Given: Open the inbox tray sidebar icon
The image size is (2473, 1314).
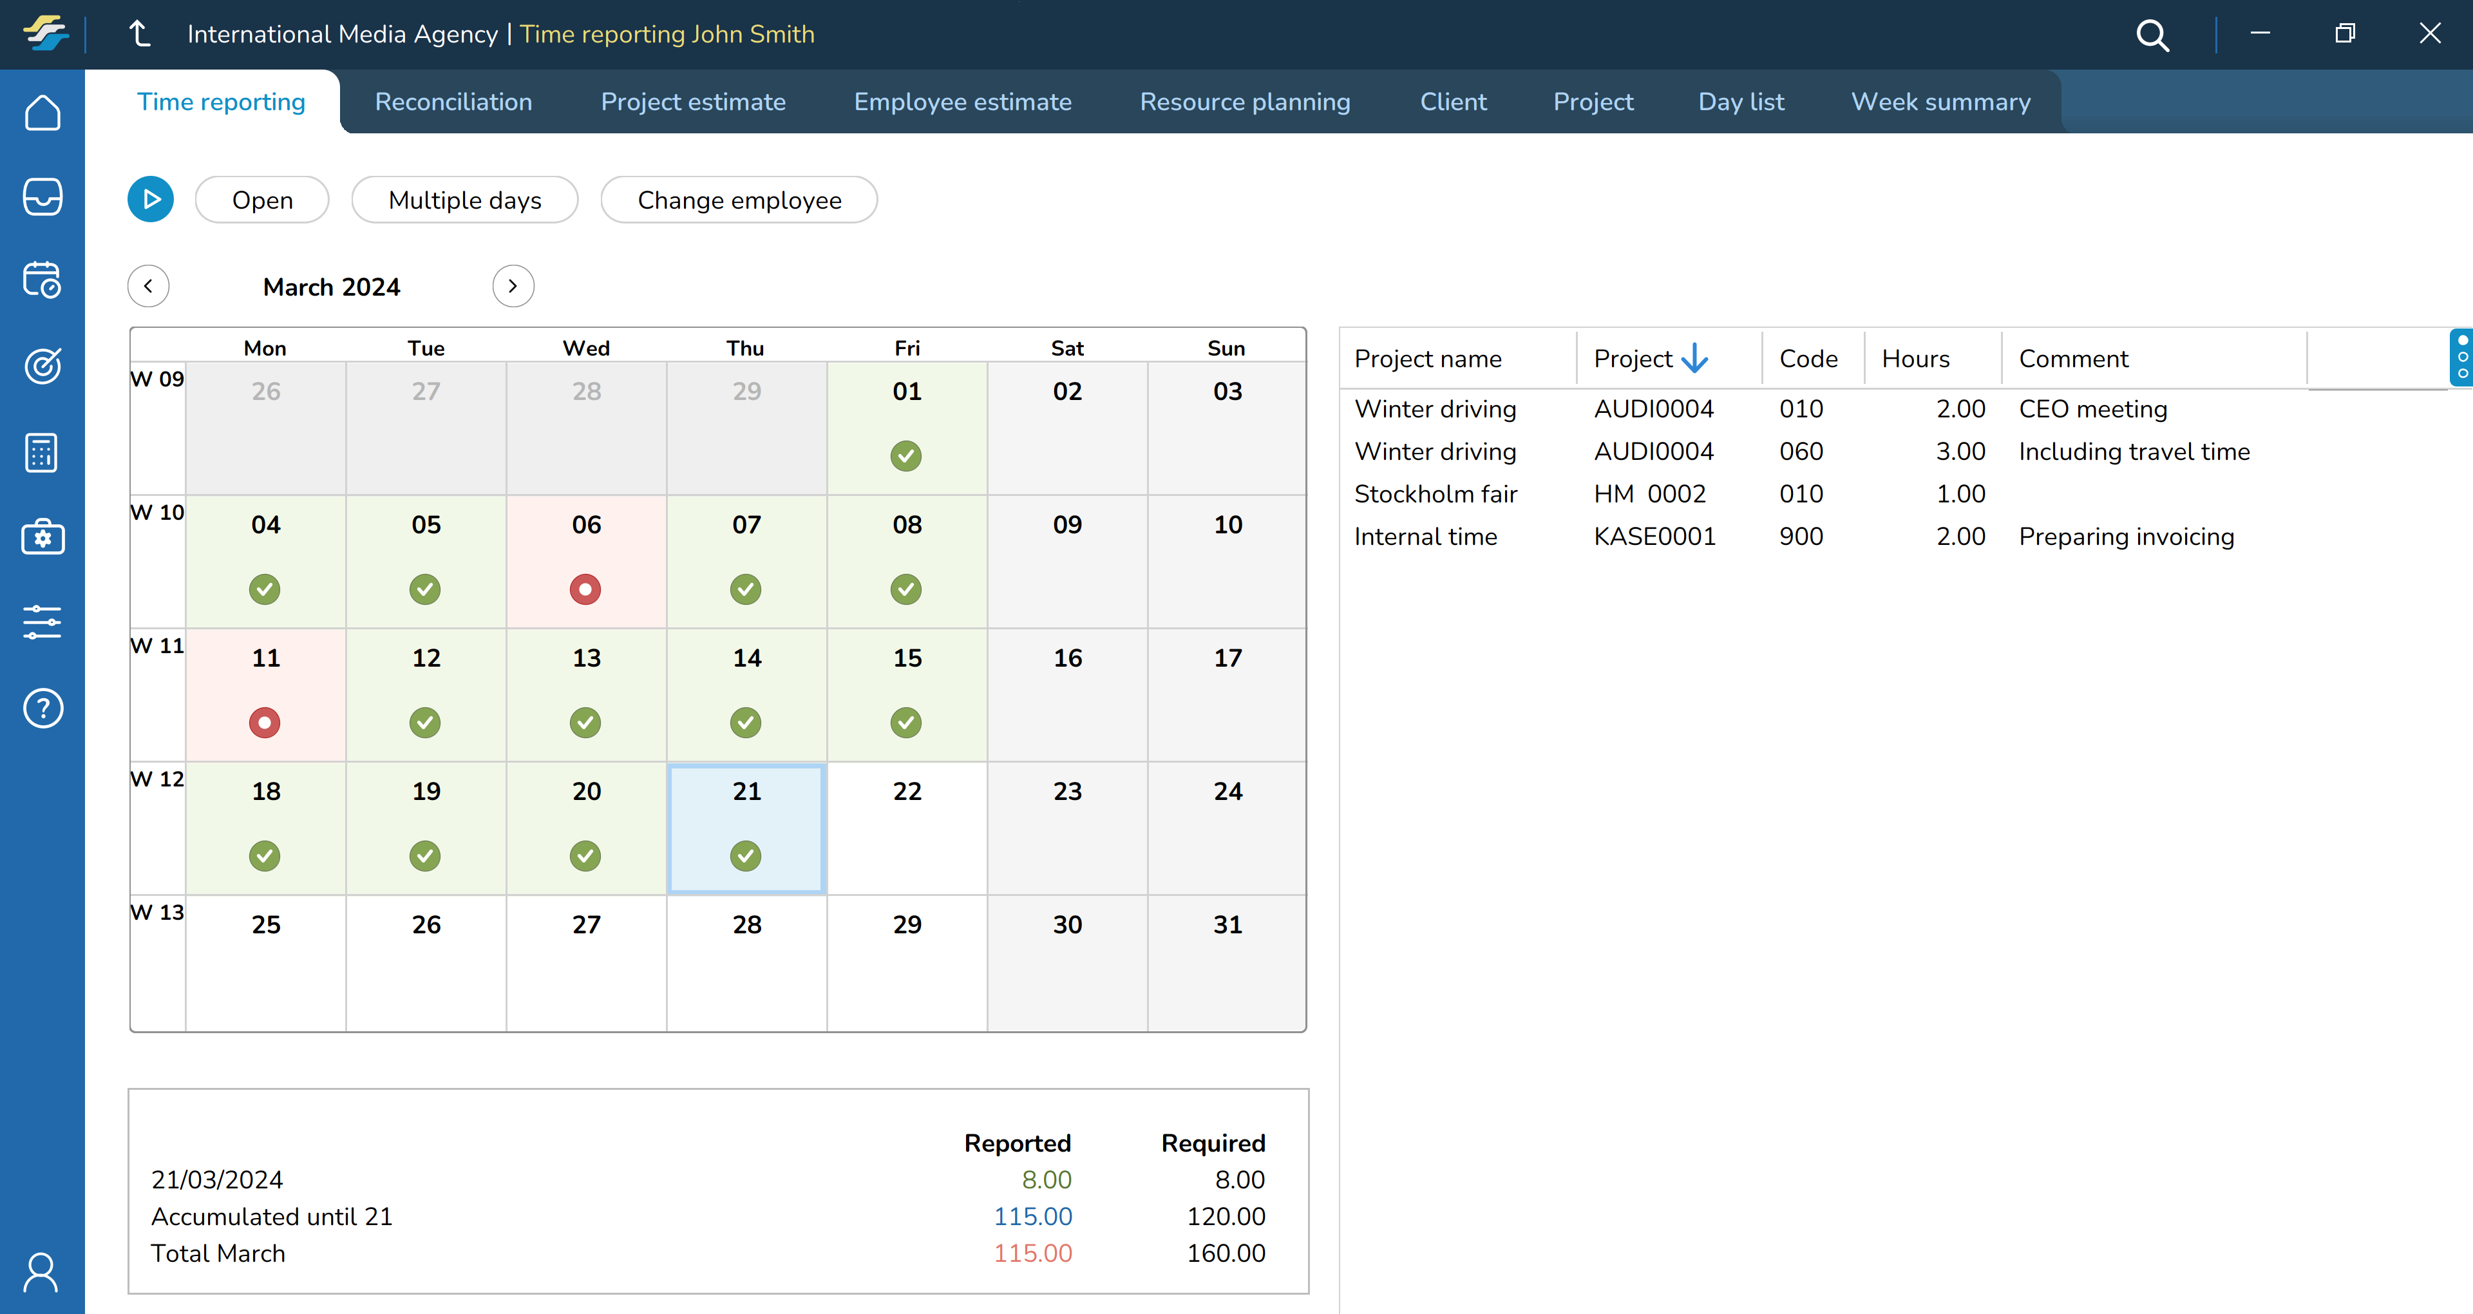Looking at the screenshot, I should 43,197.
